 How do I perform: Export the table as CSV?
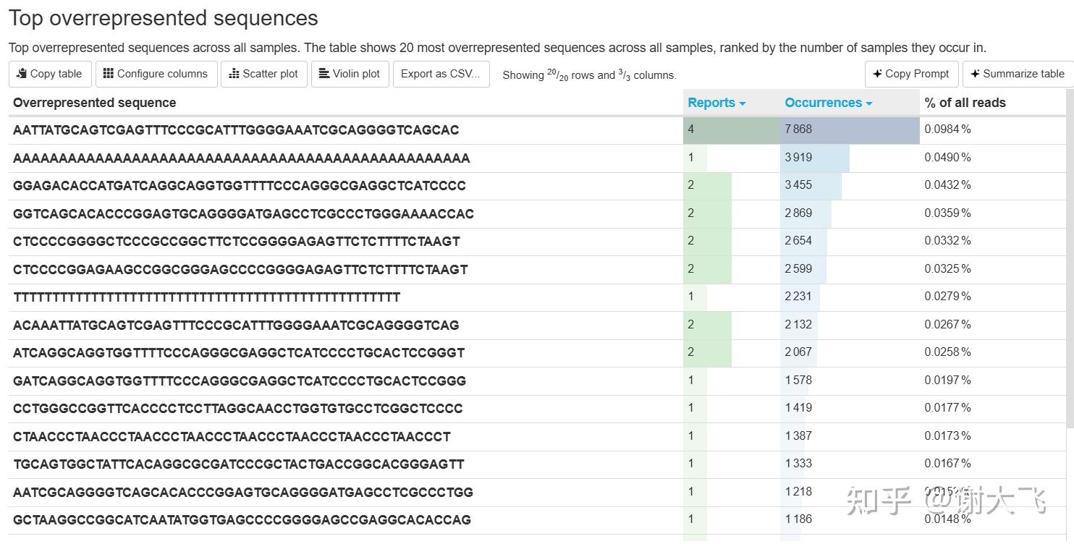[441, 74]
